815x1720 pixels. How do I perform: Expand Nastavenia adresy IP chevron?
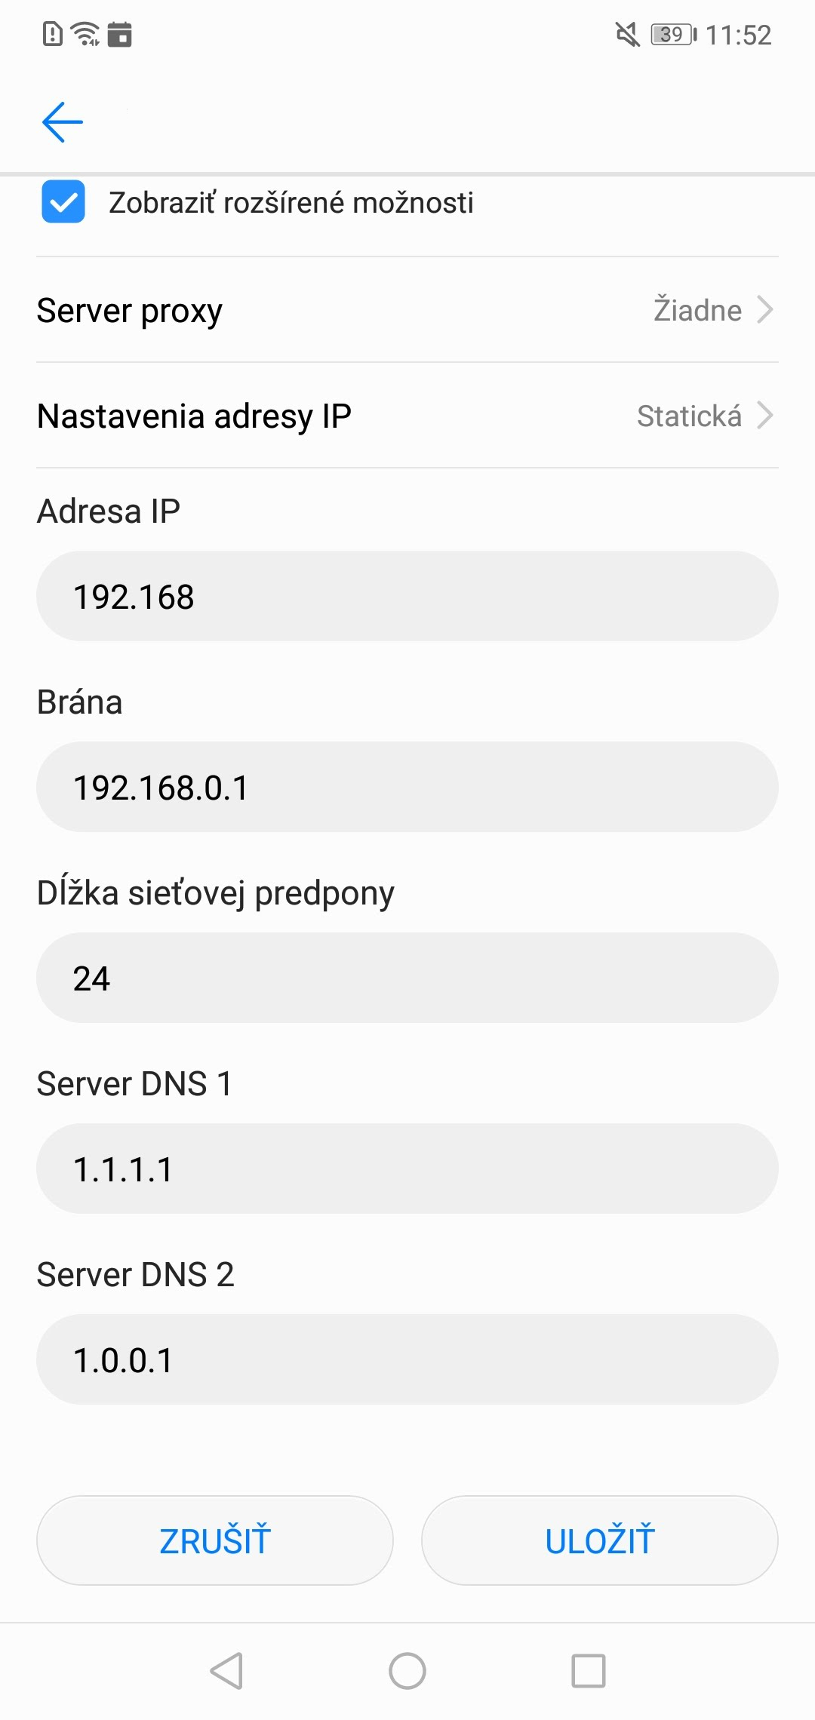click(x=765, y=415)
